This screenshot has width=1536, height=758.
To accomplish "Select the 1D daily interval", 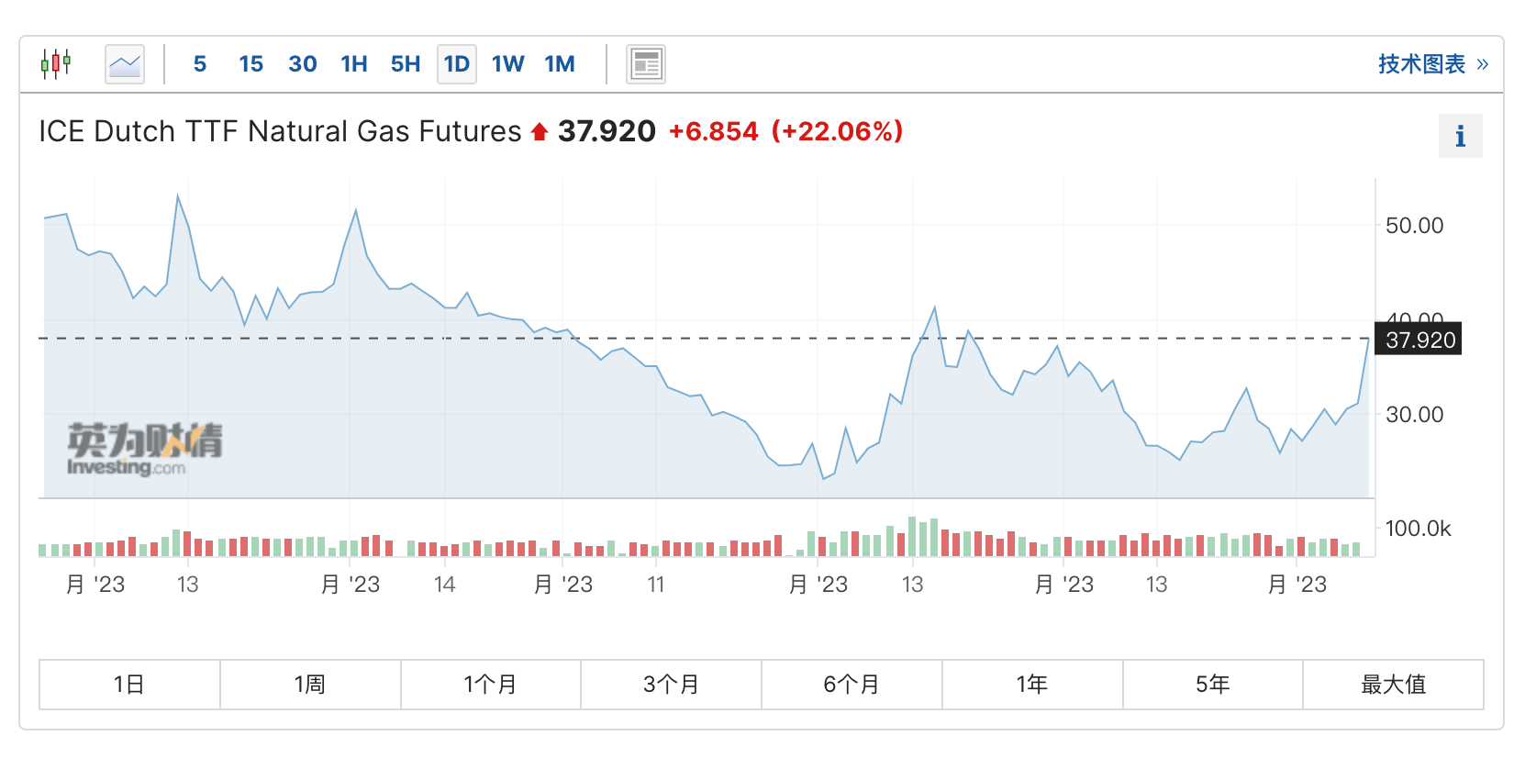I will pyautogui.click(x=457, y=64).
